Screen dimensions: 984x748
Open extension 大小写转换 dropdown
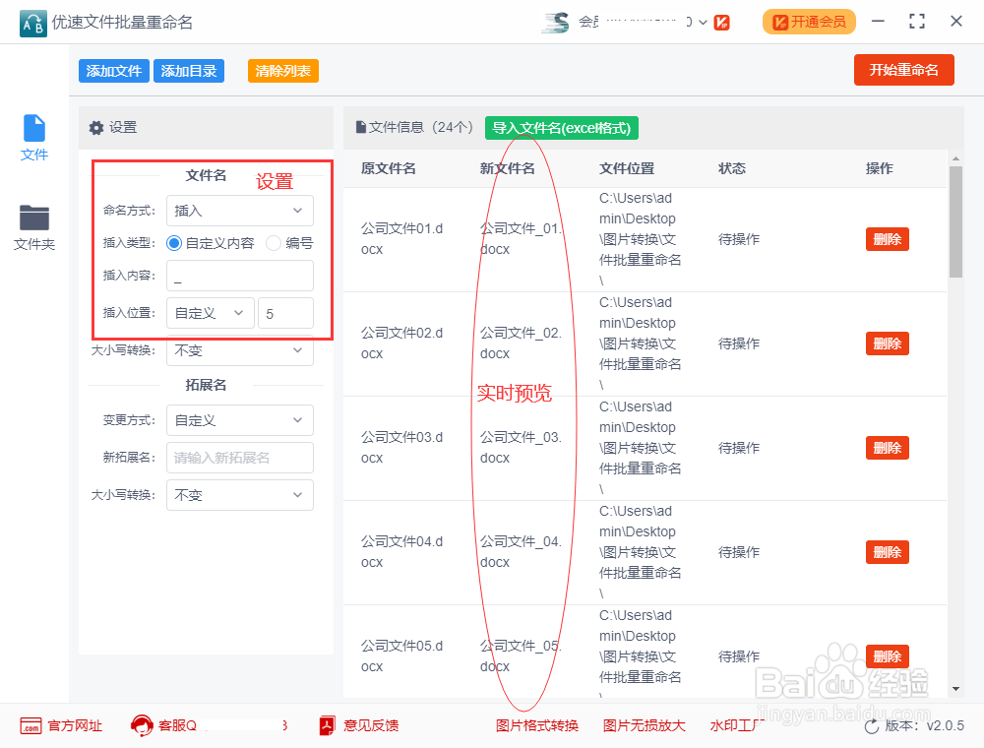coord(240,495)
